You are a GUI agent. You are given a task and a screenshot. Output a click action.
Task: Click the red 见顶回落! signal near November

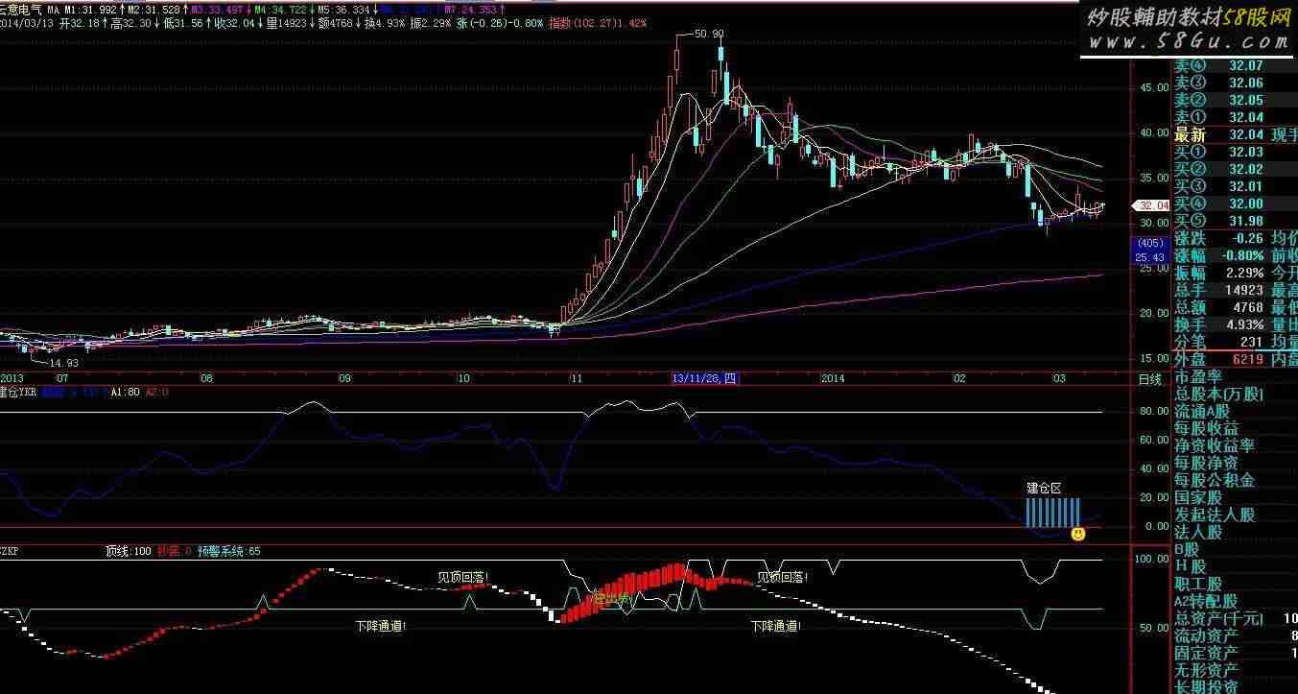[782, 577]
